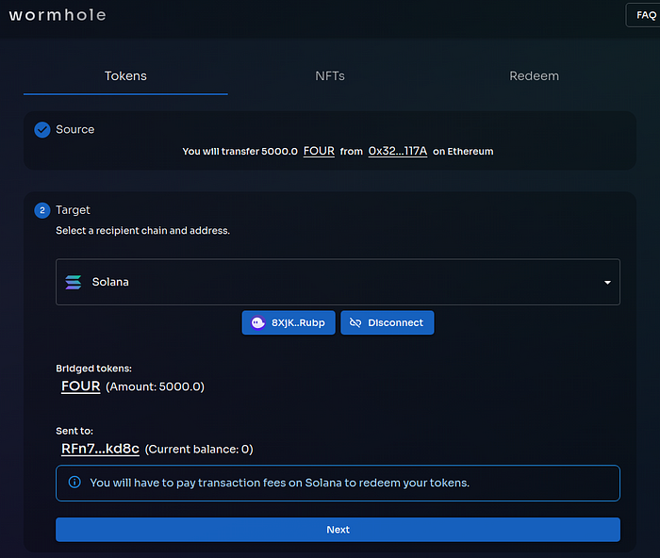Open the RFn7...kd8c recipient address link
660x558 pixels.
(x=100, y=449)
